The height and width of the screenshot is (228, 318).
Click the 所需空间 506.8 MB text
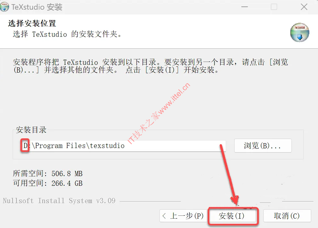48,173
